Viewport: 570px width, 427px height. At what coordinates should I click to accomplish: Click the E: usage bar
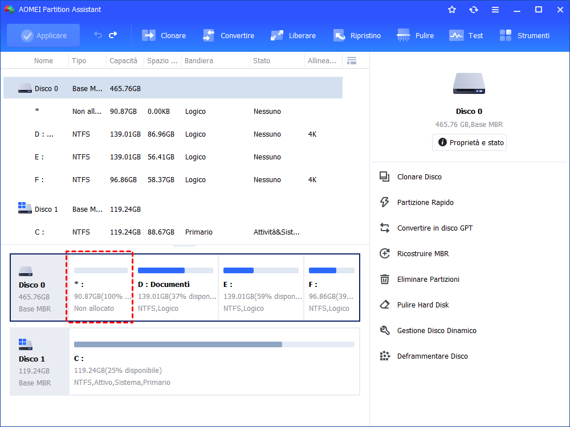[260, 270]
